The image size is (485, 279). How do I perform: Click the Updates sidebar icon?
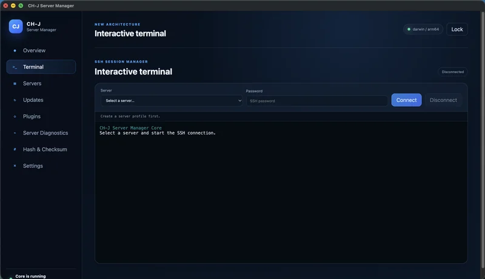15,100
